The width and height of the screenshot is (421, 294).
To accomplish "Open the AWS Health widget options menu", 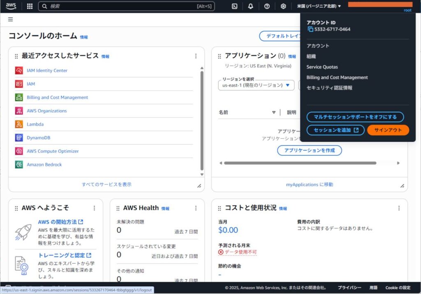I will [x=196, y=208].
